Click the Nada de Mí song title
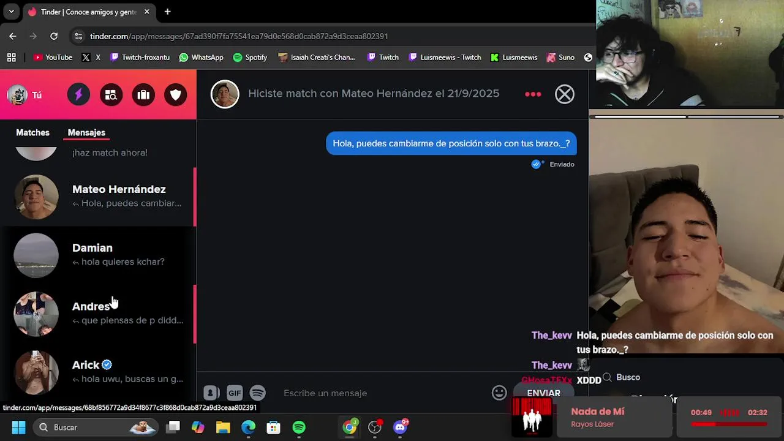Image resolution: width=784 pixels, height=441 pixels. click(x=597, y=412)
